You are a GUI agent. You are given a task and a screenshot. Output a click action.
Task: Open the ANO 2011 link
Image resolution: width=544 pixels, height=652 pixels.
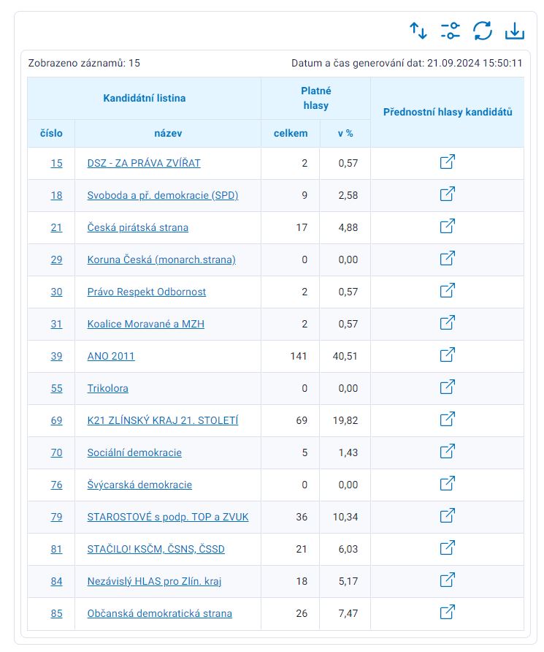point(111,356)
